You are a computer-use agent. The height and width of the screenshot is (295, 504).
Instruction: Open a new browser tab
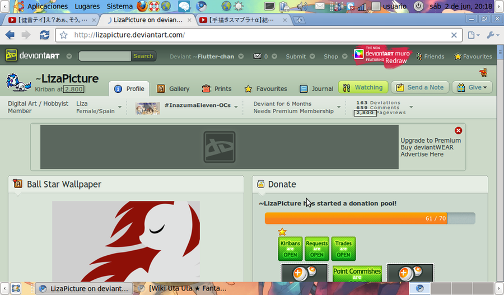pos(299,20)
